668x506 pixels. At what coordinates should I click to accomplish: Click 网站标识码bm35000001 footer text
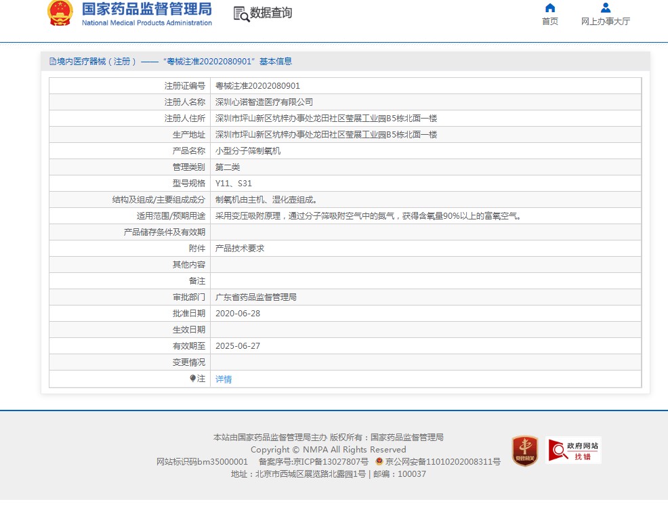click(202, 462)
